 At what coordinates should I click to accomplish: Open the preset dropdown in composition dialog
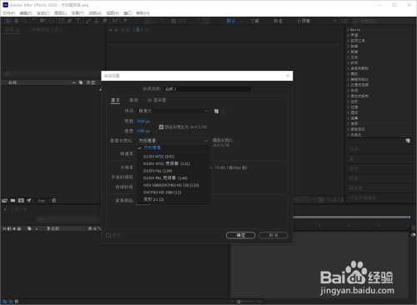pyautogui.click(x=173, y=111)
